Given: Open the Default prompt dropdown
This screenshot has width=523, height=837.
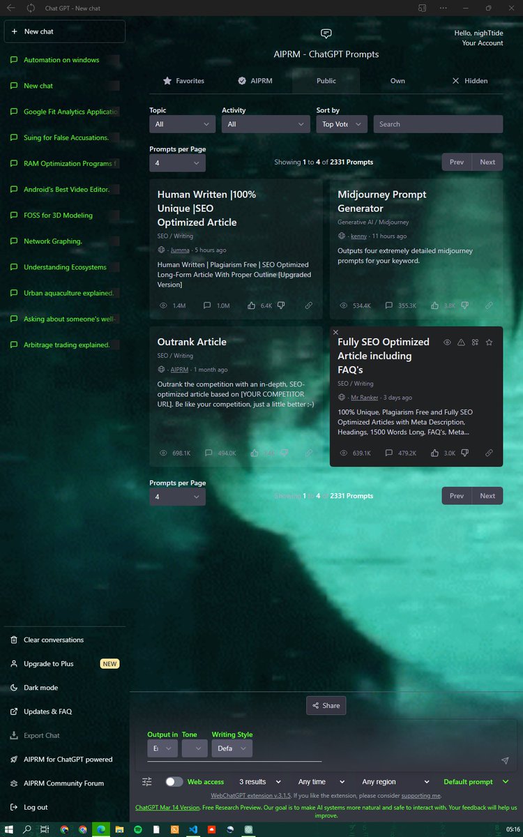Looking at the screenshot, I should (476, 782).
